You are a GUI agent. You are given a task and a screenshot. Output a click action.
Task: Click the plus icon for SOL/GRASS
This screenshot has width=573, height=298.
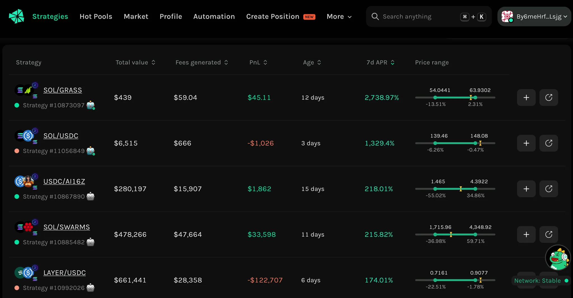tap(526, 98)
